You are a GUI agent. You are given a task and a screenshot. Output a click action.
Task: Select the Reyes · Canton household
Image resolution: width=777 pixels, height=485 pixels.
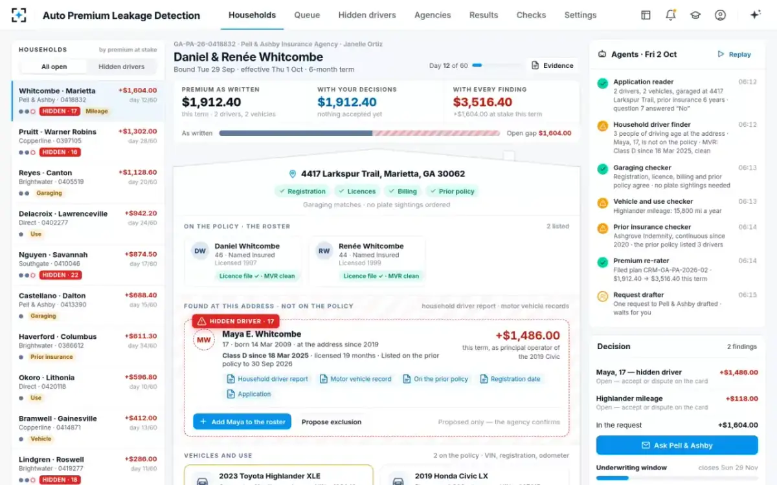click(x=88, y=184)
